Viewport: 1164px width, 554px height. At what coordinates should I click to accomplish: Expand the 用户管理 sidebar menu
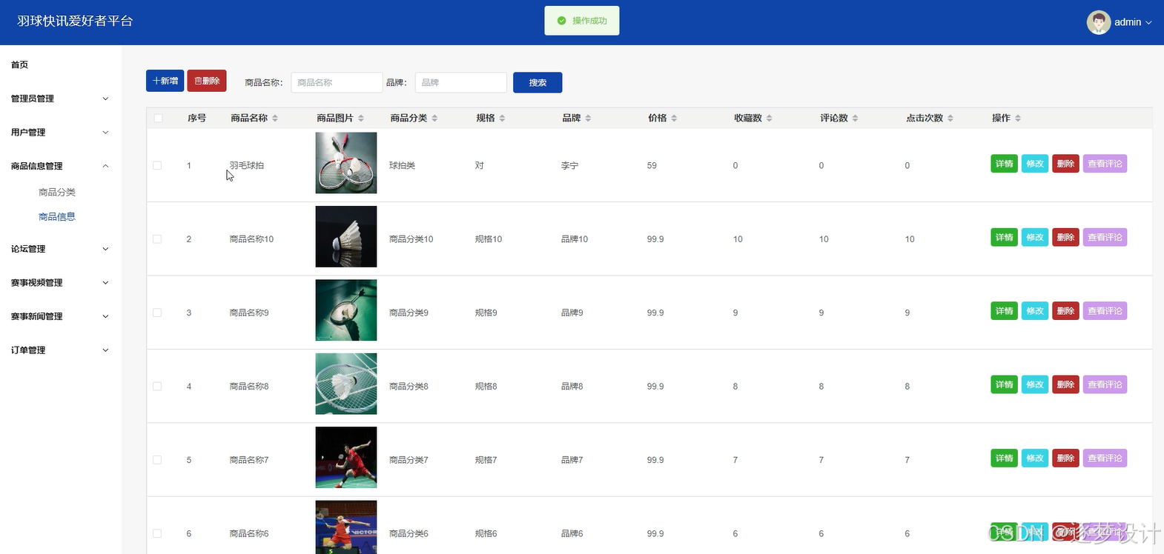point(60,133)
